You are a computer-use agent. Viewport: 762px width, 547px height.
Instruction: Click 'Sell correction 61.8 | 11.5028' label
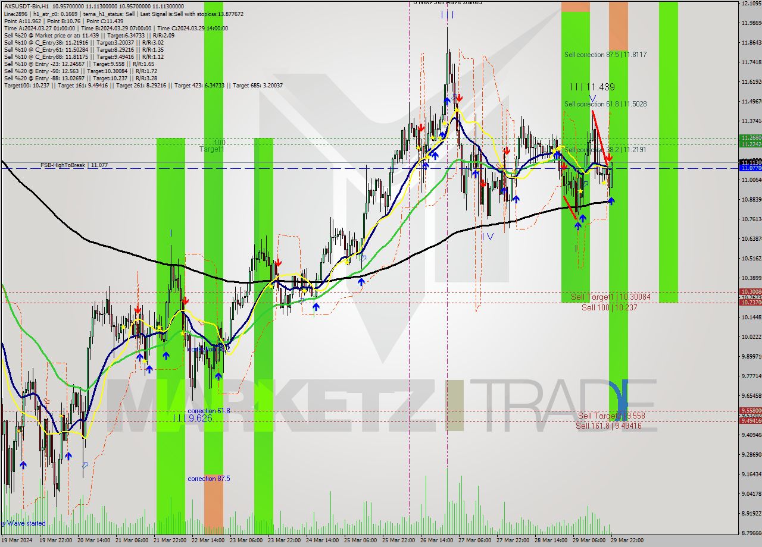(x=605, y=104)
